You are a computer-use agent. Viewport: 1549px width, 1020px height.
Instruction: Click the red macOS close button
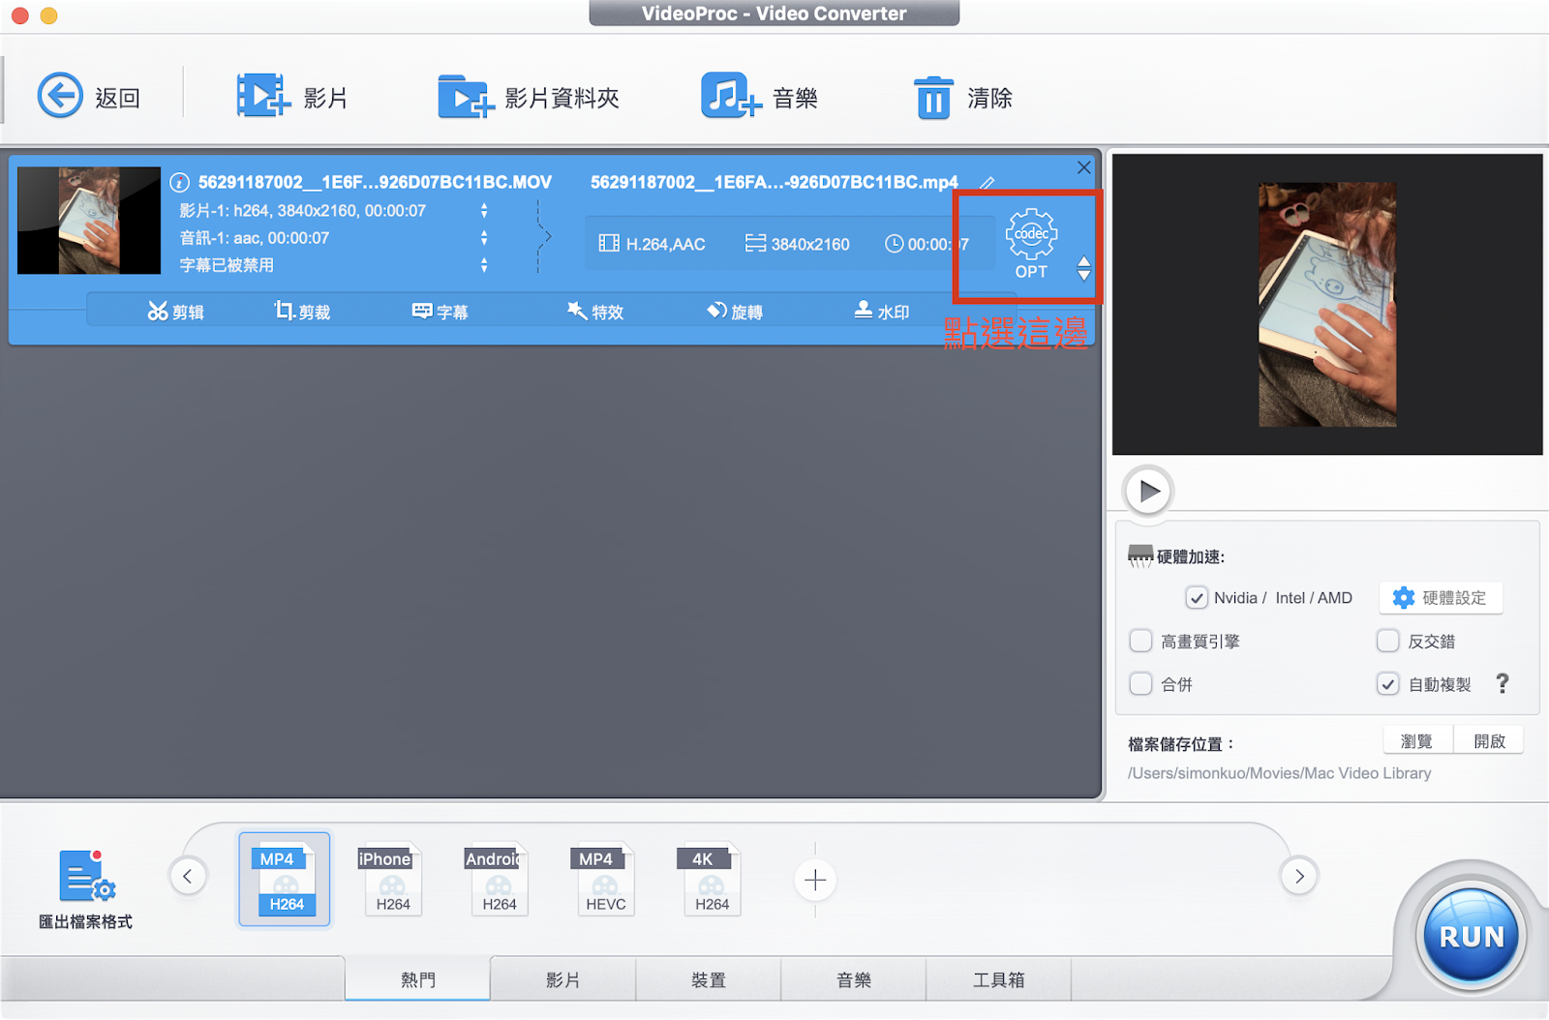[19, 15]
